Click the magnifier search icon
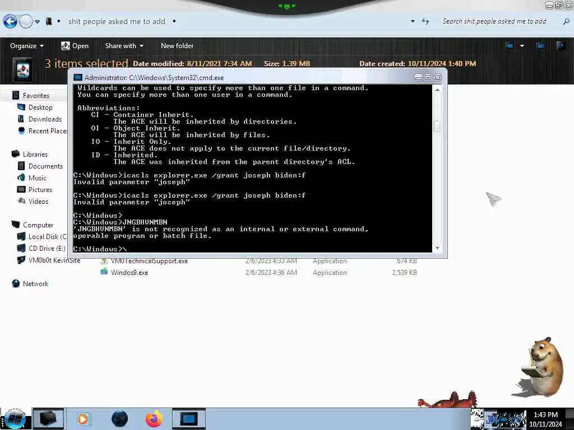The width and height of the screenshot is (574, 430). click(x=566, y=22)
